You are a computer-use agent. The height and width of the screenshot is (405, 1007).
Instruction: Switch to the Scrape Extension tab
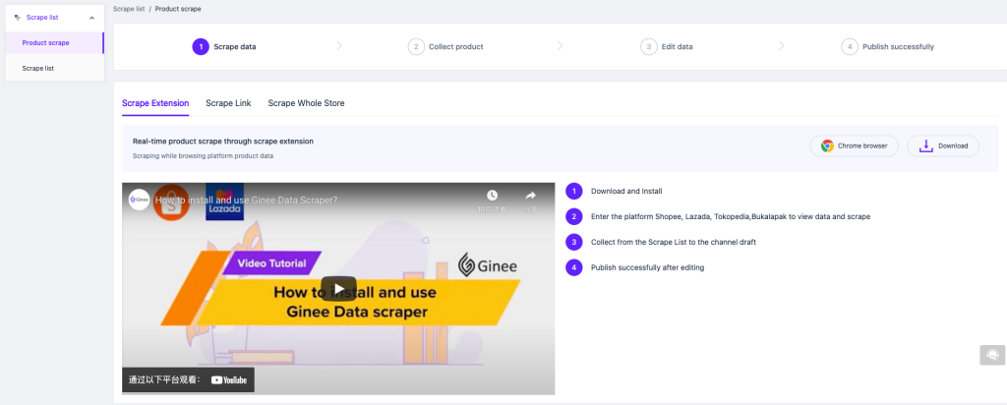point(155,103)
